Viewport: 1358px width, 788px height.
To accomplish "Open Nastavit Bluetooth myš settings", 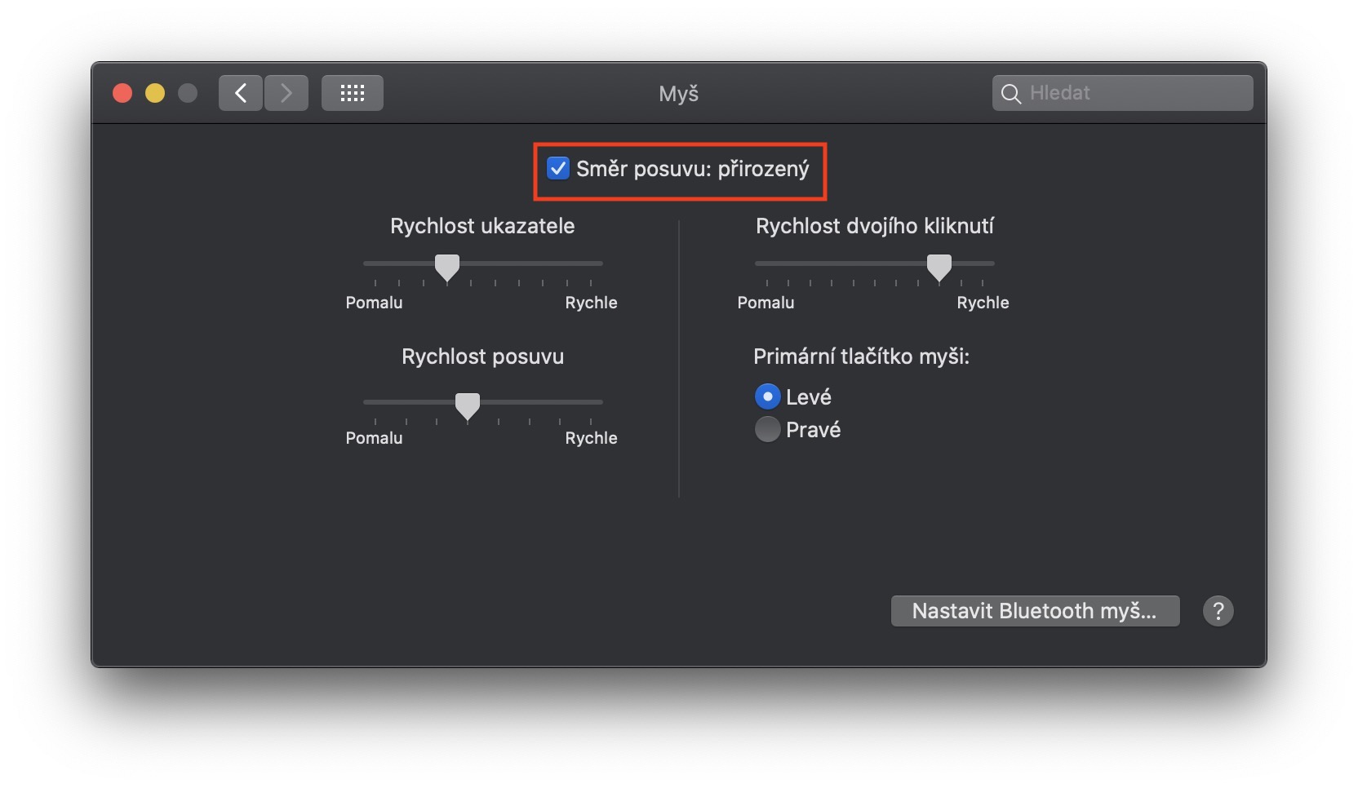I will pos(1035,611).
